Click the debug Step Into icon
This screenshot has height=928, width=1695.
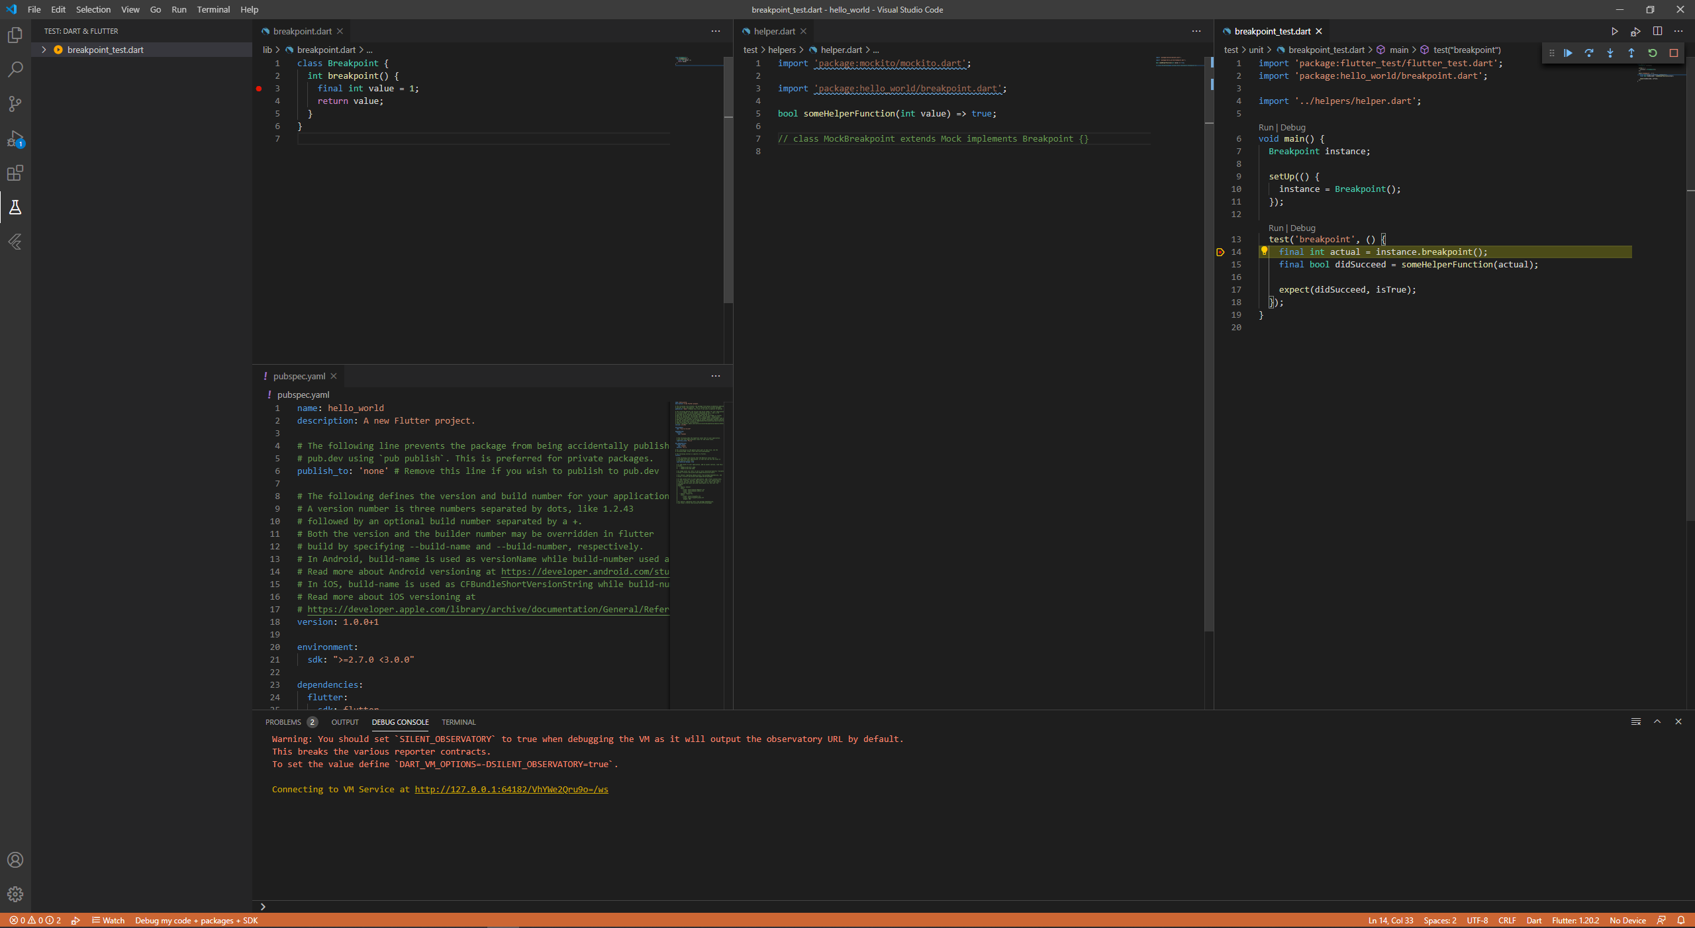point(1610,53)
